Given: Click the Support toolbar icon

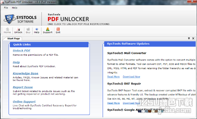Looking at the screenshot, I should coord(47,30).
